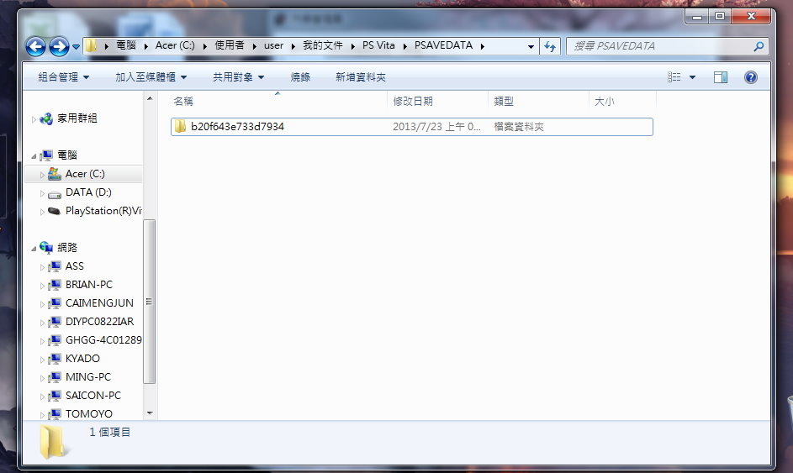Viewport: 793px width, 473px height.
Task: Click the 電腦 breadcrumb segment
Action: tap(126, 45)
